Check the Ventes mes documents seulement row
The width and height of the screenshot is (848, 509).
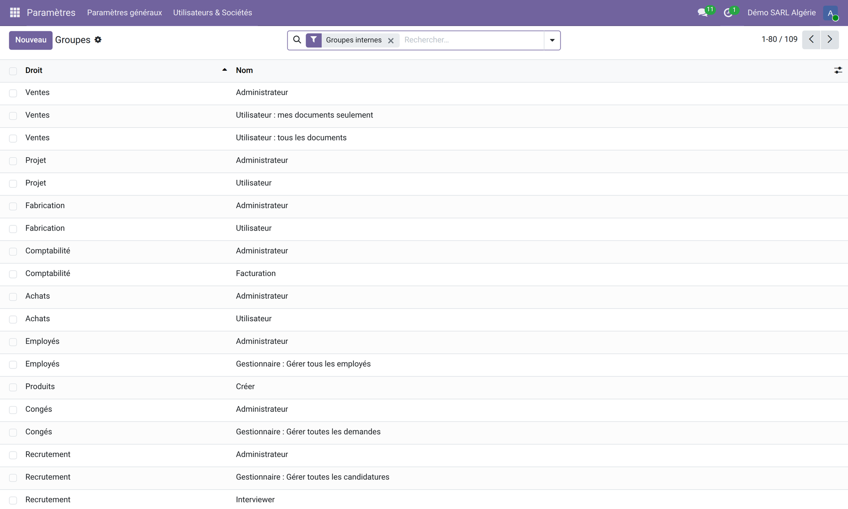(13, 116)
